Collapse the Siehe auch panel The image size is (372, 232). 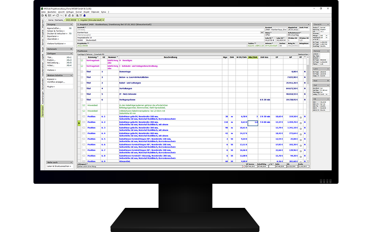[71, 162]
